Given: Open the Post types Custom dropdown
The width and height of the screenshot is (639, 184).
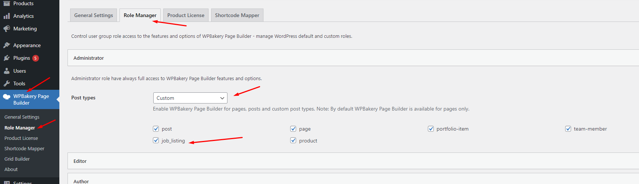Looking at the screenshot, I should click(190, 98).
